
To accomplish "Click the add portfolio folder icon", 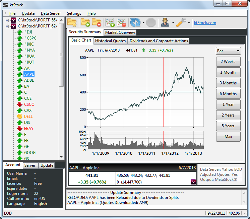I will point(85,22).
